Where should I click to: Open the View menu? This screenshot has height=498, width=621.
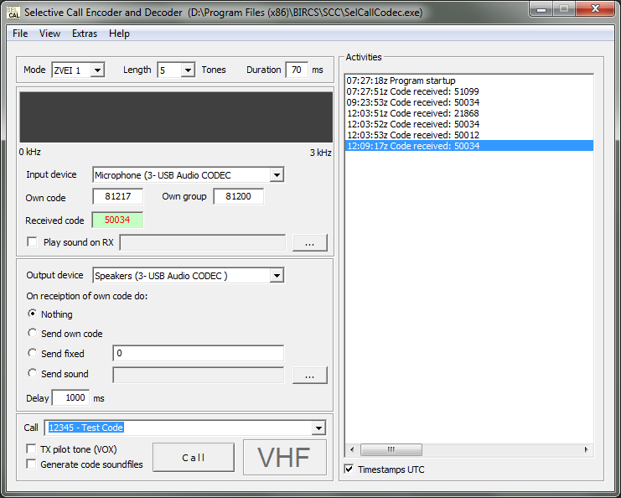(50, 34)
